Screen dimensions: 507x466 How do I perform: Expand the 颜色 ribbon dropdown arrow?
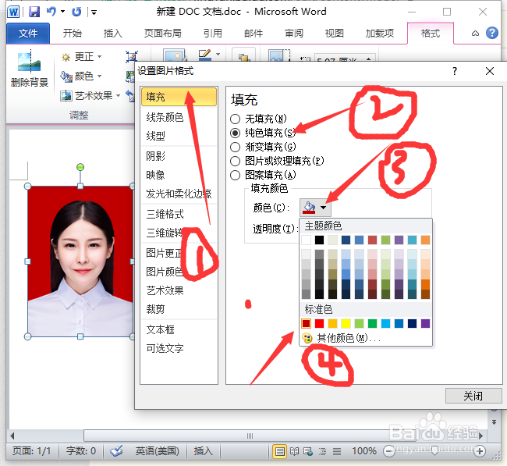click(x=99, y=76)
